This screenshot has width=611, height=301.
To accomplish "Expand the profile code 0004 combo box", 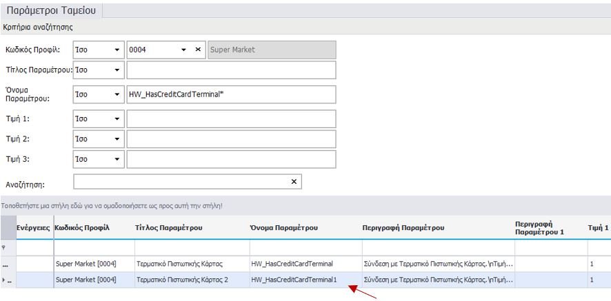I will click(183, 50).
